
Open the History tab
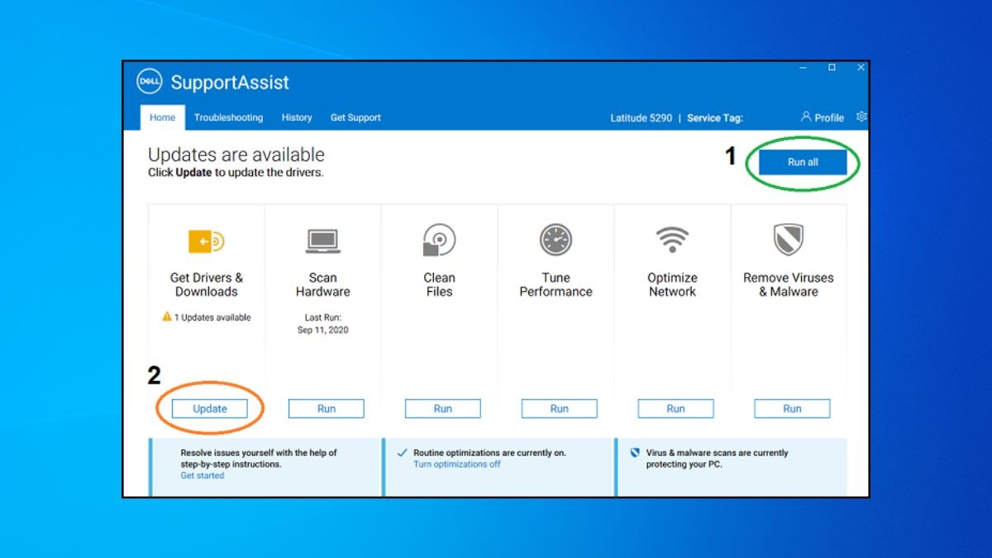click(x=297, y=117)
